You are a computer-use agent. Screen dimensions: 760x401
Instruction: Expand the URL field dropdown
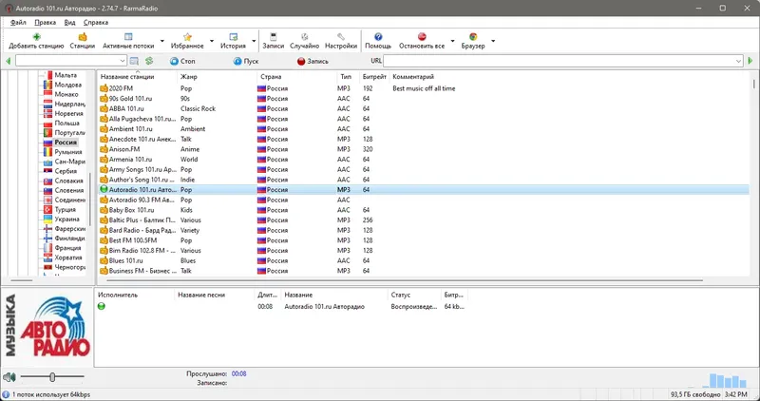(739, 61)
